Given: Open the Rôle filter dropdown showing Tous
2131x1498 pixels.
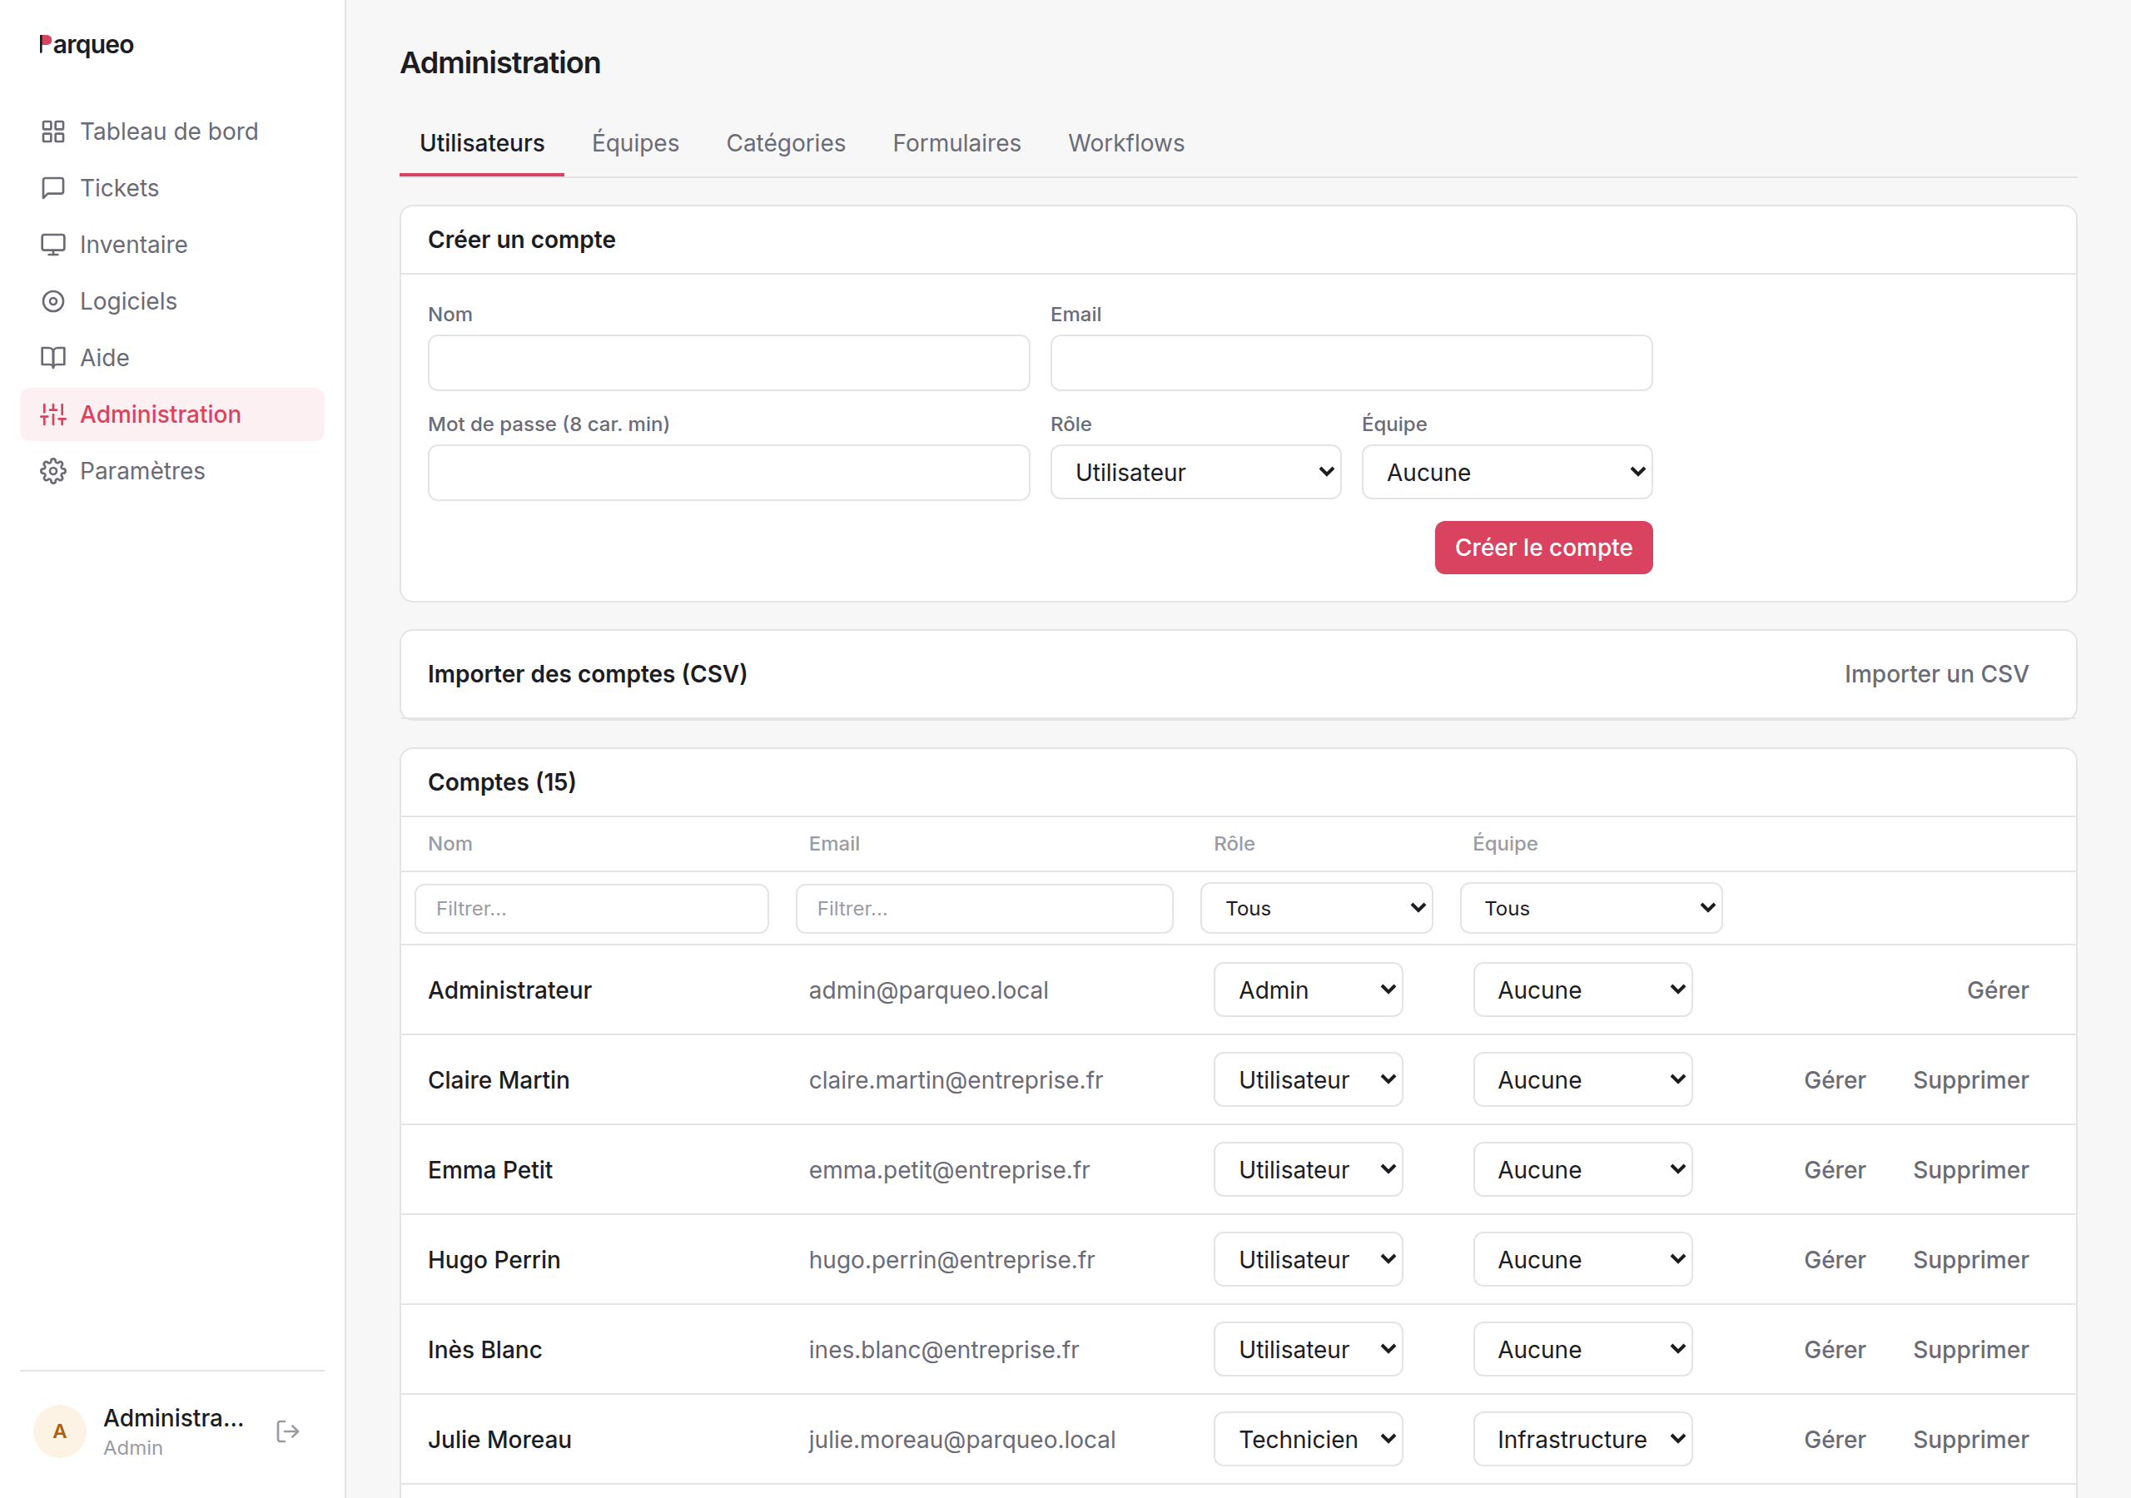Looking at the screenshot, I should tap(1316, 909).
